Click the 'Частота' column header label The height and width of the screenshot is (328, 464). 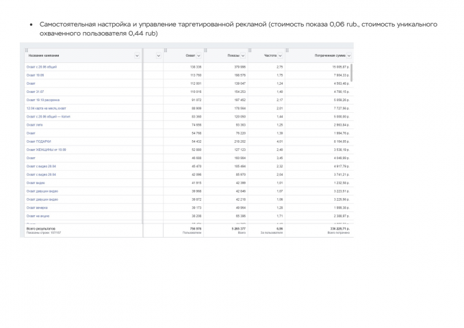click(x=270, y=55)
